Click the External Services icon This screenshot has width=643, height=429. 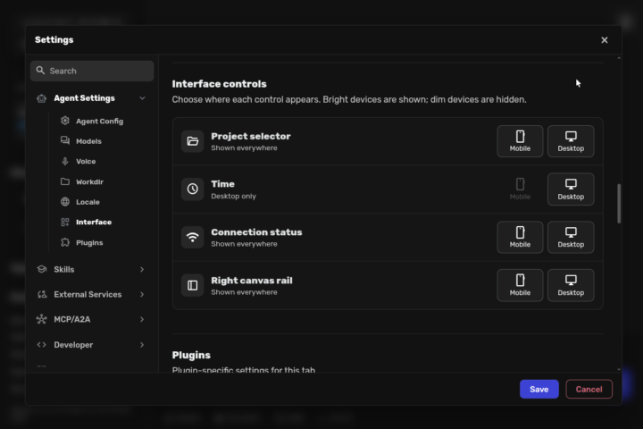41,294
